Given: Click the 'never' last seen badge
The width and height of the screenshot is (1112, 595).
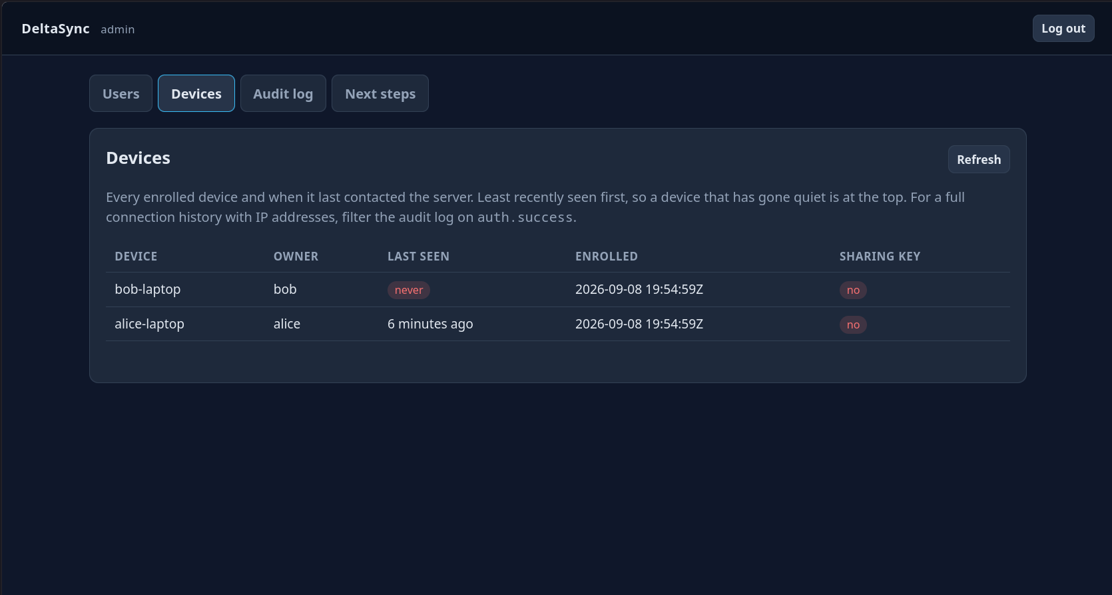Looking at the screenshot, I should 409,290.
